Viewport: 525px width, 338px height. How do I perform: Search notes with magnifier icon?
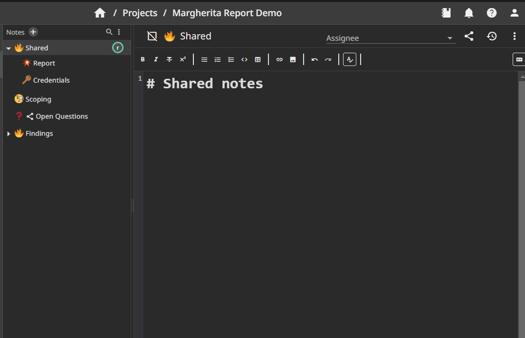click(x=109, y=32)
